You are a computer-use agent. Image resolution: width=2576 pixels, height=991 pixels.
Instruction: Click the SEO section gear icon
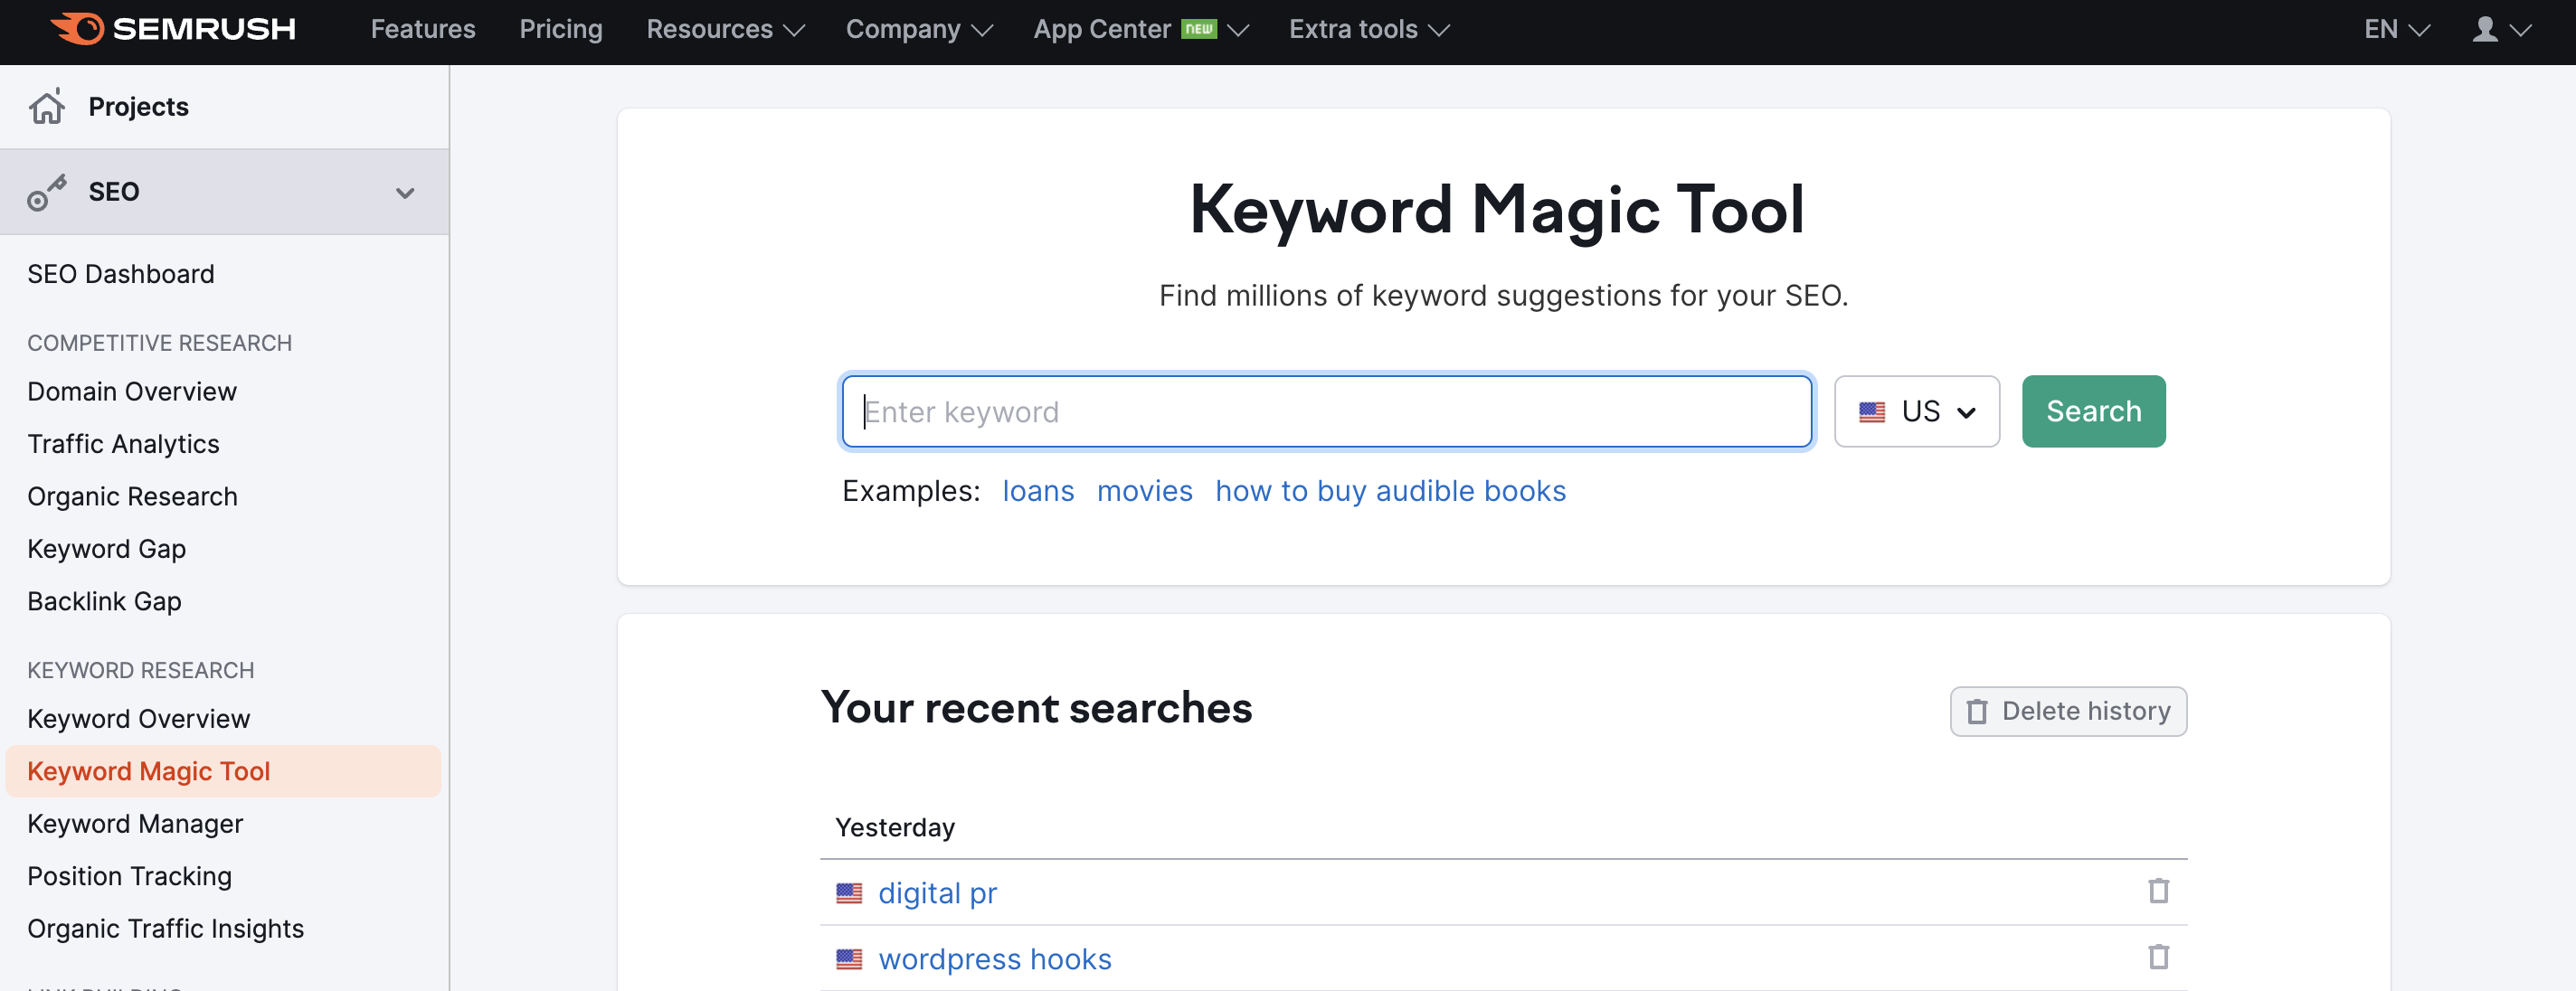coord(46,191)
